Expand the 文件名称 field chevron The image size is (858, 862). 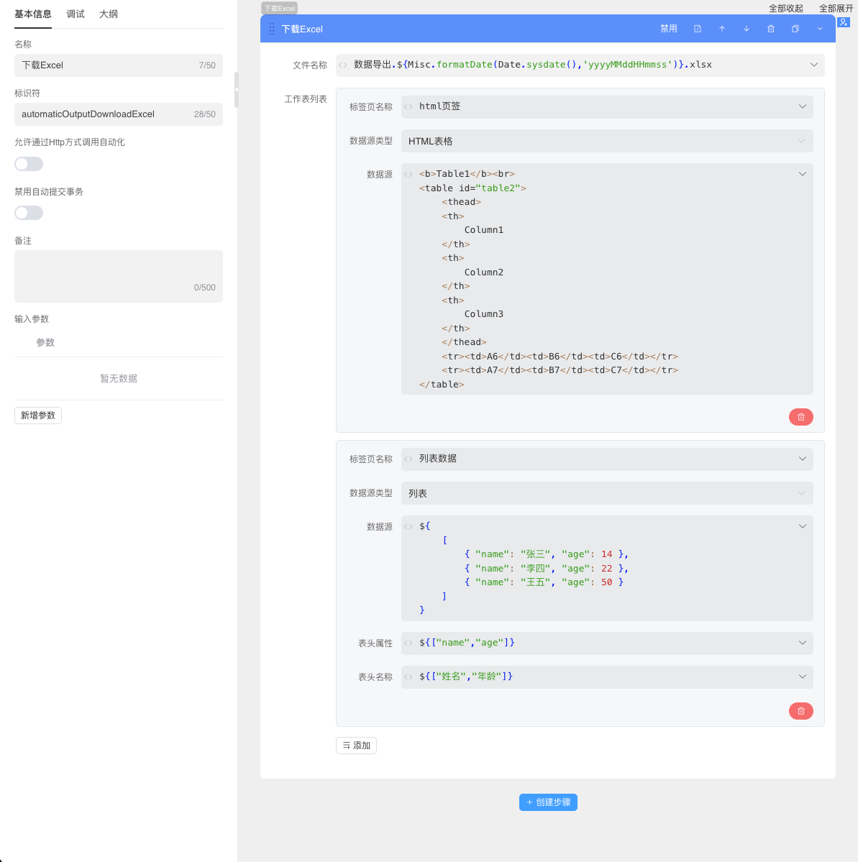click(x=813, y=65)
